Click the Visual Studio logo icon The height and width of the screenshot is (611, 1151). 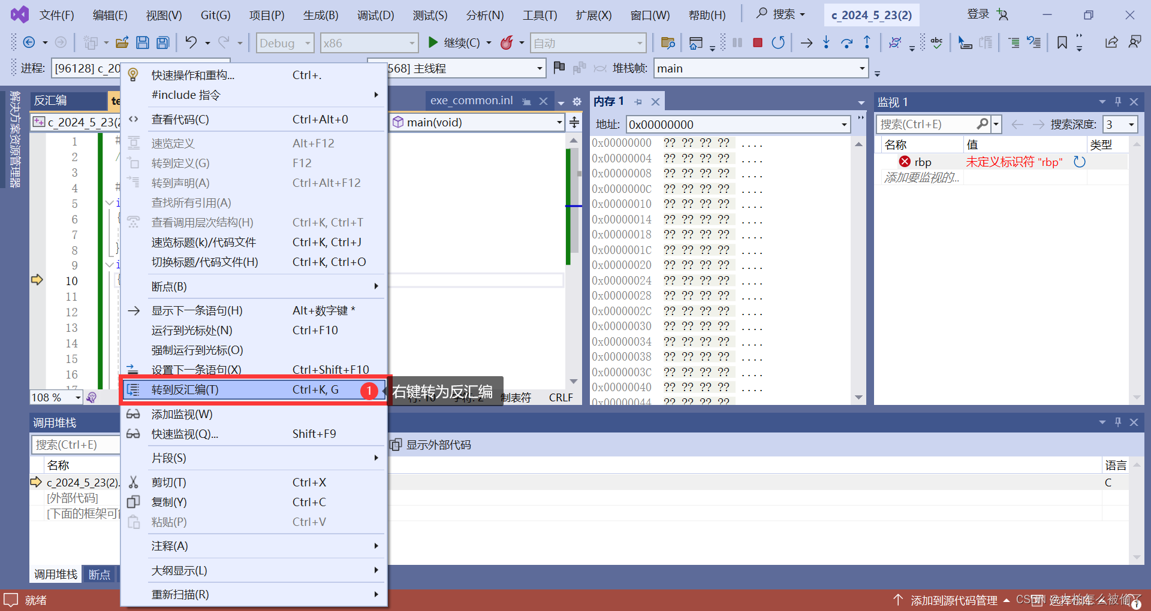tap(19, 14)
